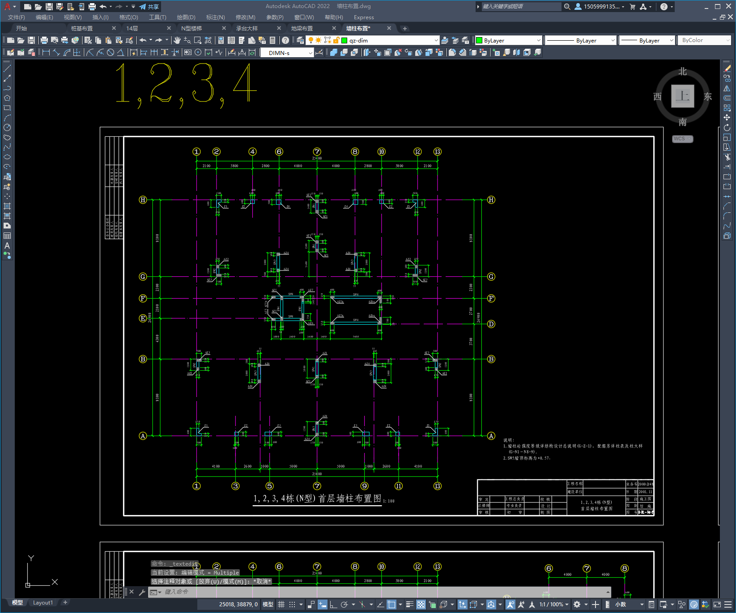
Task: Click the Zoom Window icon
Action: click(198, 40)
